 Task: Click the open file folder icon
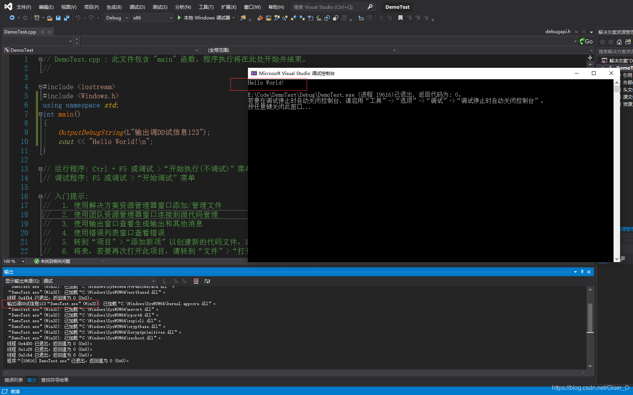click(50, 18)
